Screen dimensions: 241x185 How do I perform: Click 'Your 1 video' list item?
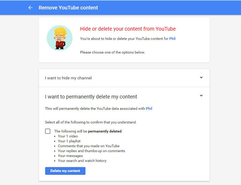point(68,136)
